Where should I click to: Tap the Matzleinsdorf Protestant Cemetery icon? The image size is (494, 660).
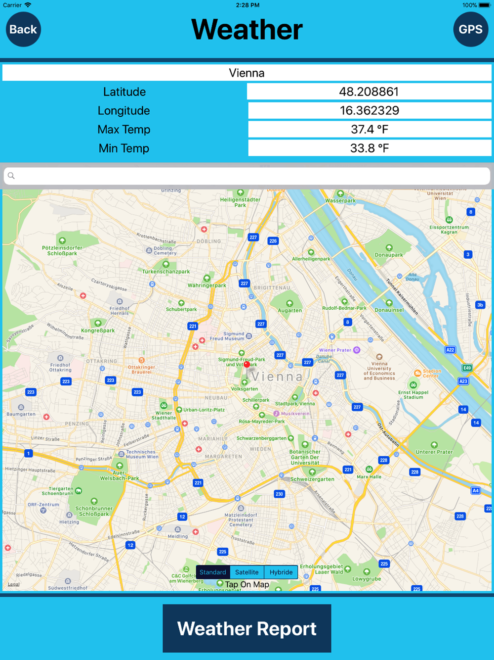click(241, 508)
